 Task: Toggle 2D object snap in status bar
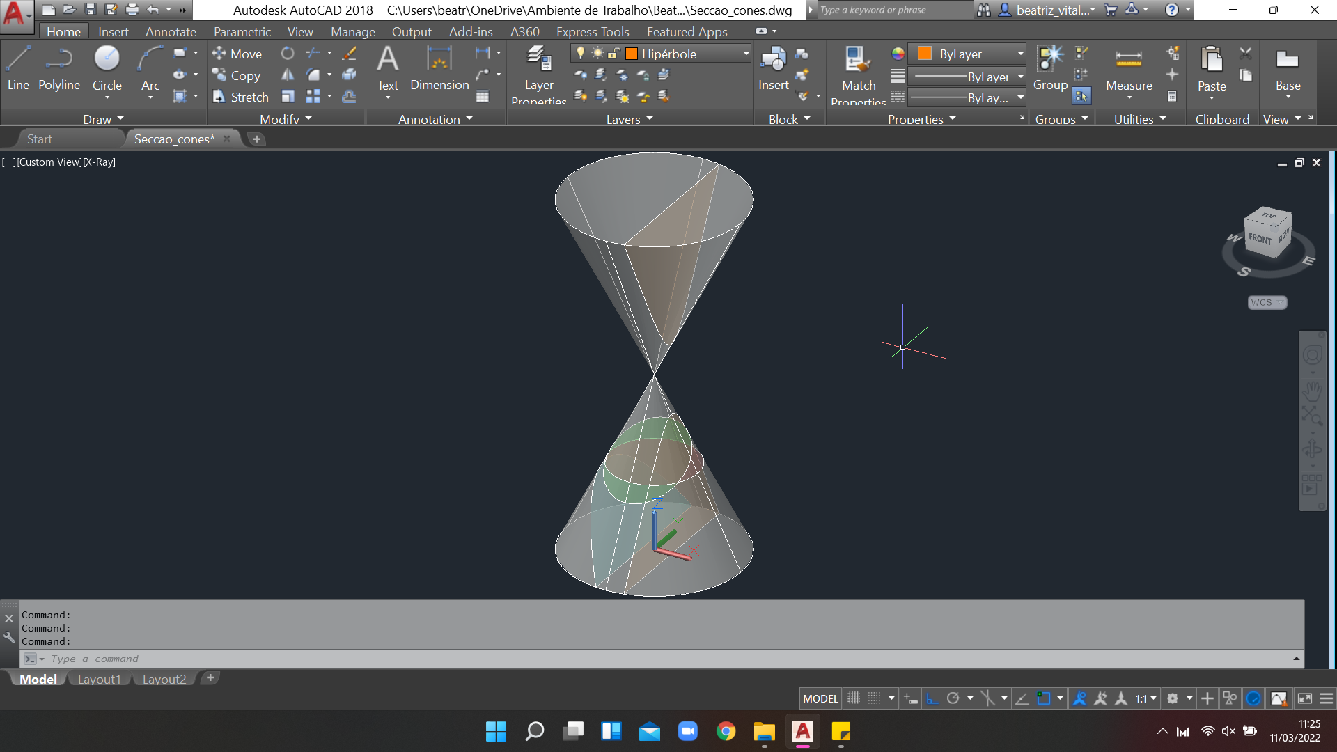pos(1044,698)
